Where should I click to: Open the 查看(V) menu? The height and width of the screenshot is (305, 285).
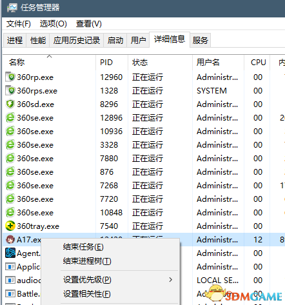89,24
